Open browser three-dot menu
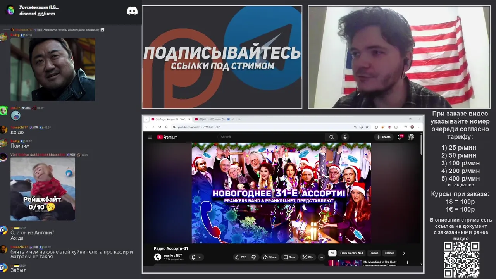 point(418,127)
